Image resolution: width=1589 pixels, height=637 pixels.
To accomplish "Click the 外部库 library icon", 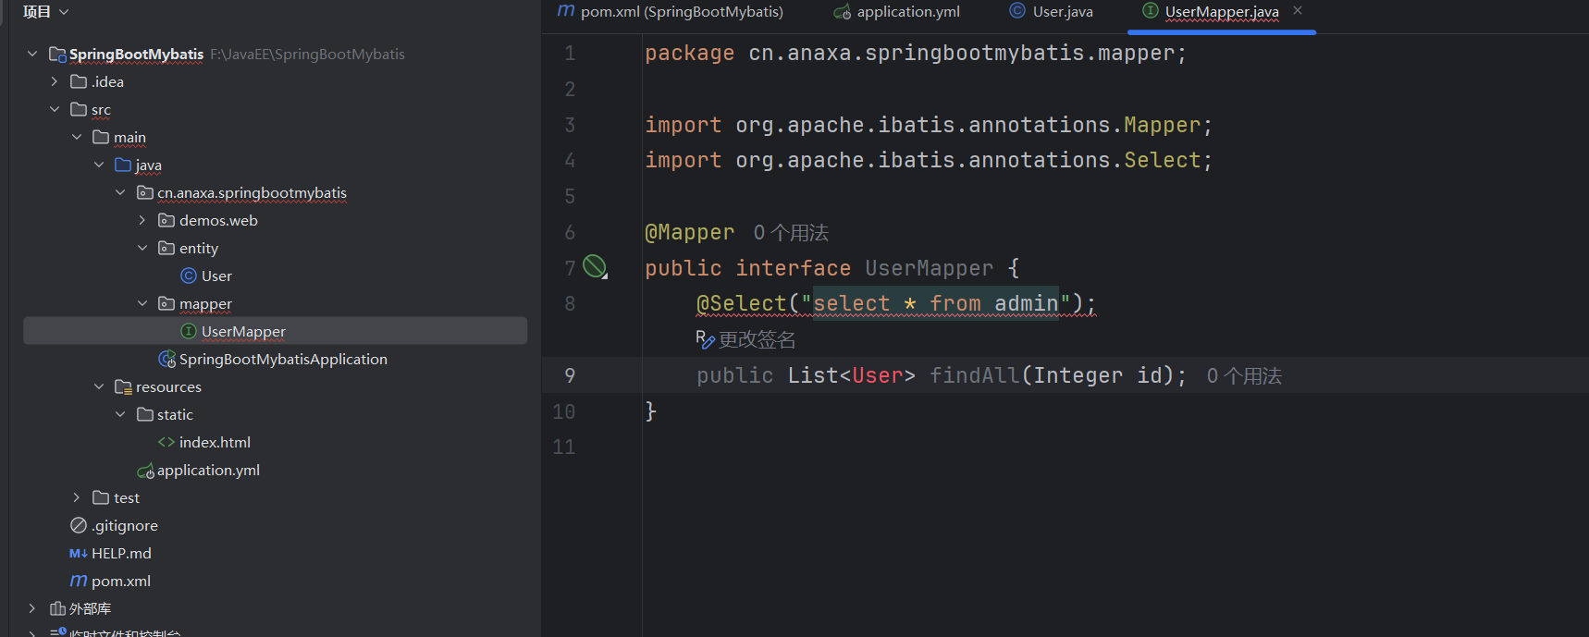I will [x=57, y=608].
